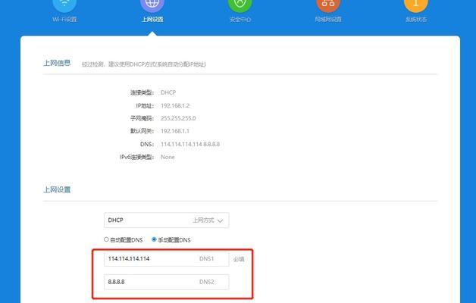Screen dimensions: 476x303
Task: Click the 连接类型 value DHCP
Action: point(168,92)
